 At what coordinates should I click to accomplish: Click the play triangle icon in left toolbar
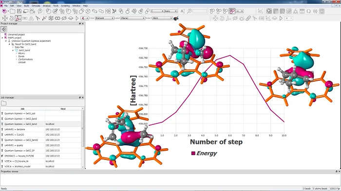(77, 18)
